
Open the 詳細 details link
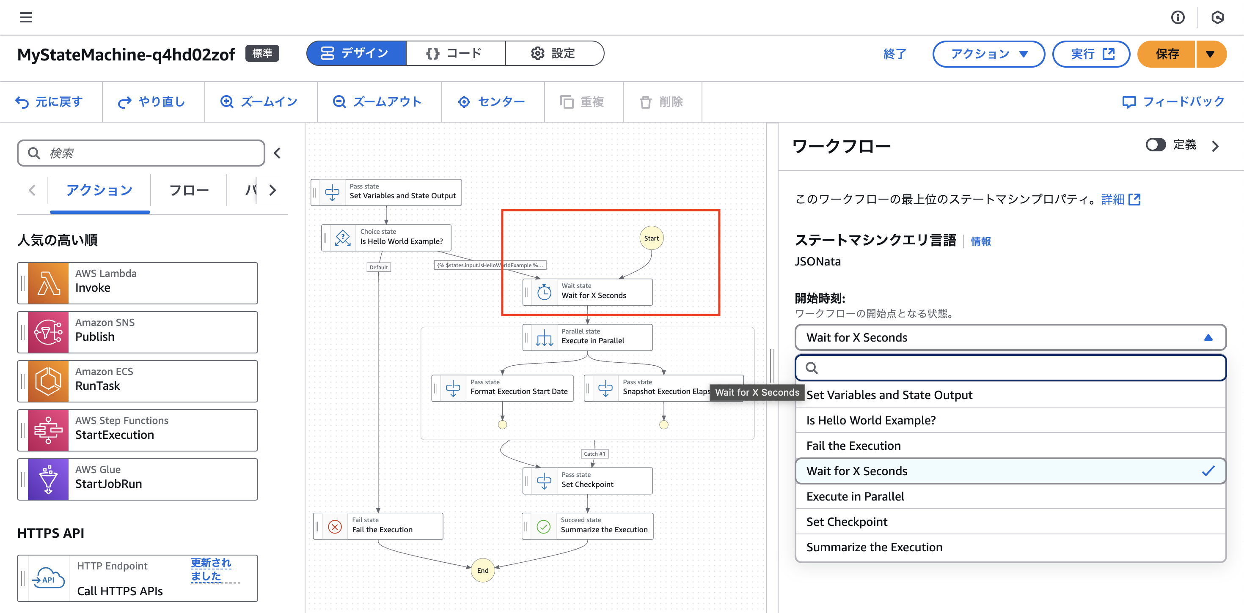click(1120, 200)
